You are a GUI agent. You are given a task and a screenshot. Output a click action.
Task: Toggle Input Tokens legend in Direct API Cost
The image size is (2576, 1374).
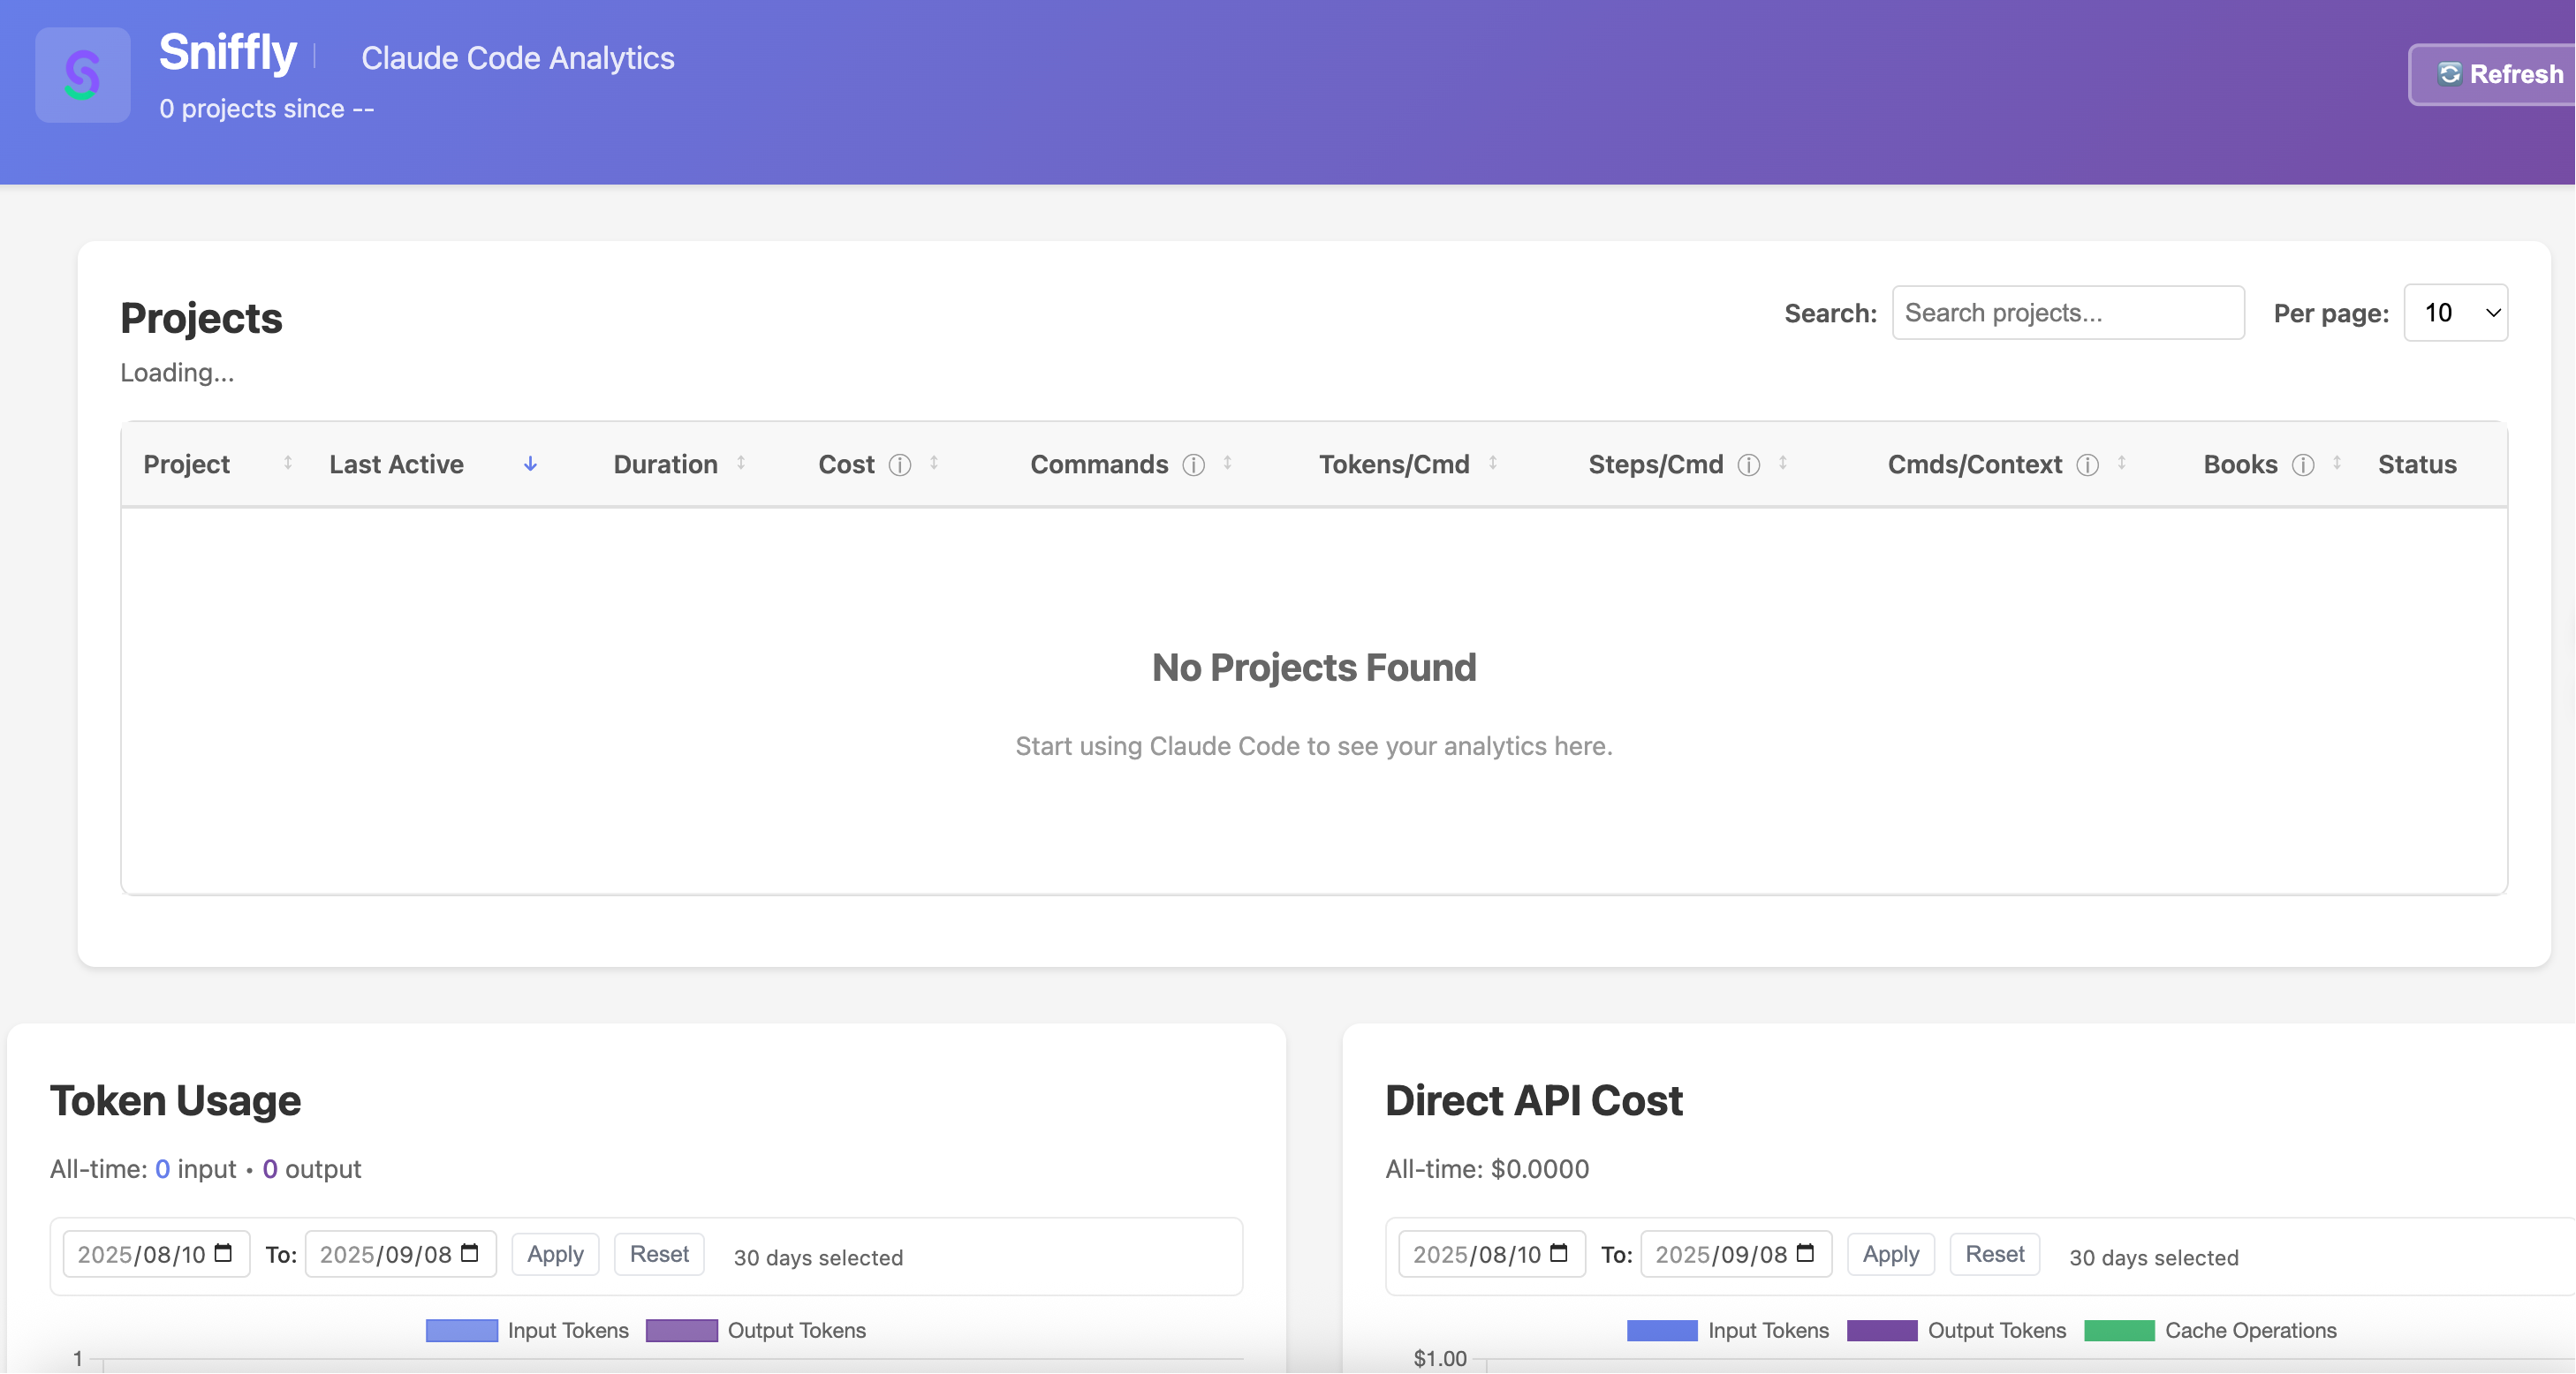click(1728, 1331)
